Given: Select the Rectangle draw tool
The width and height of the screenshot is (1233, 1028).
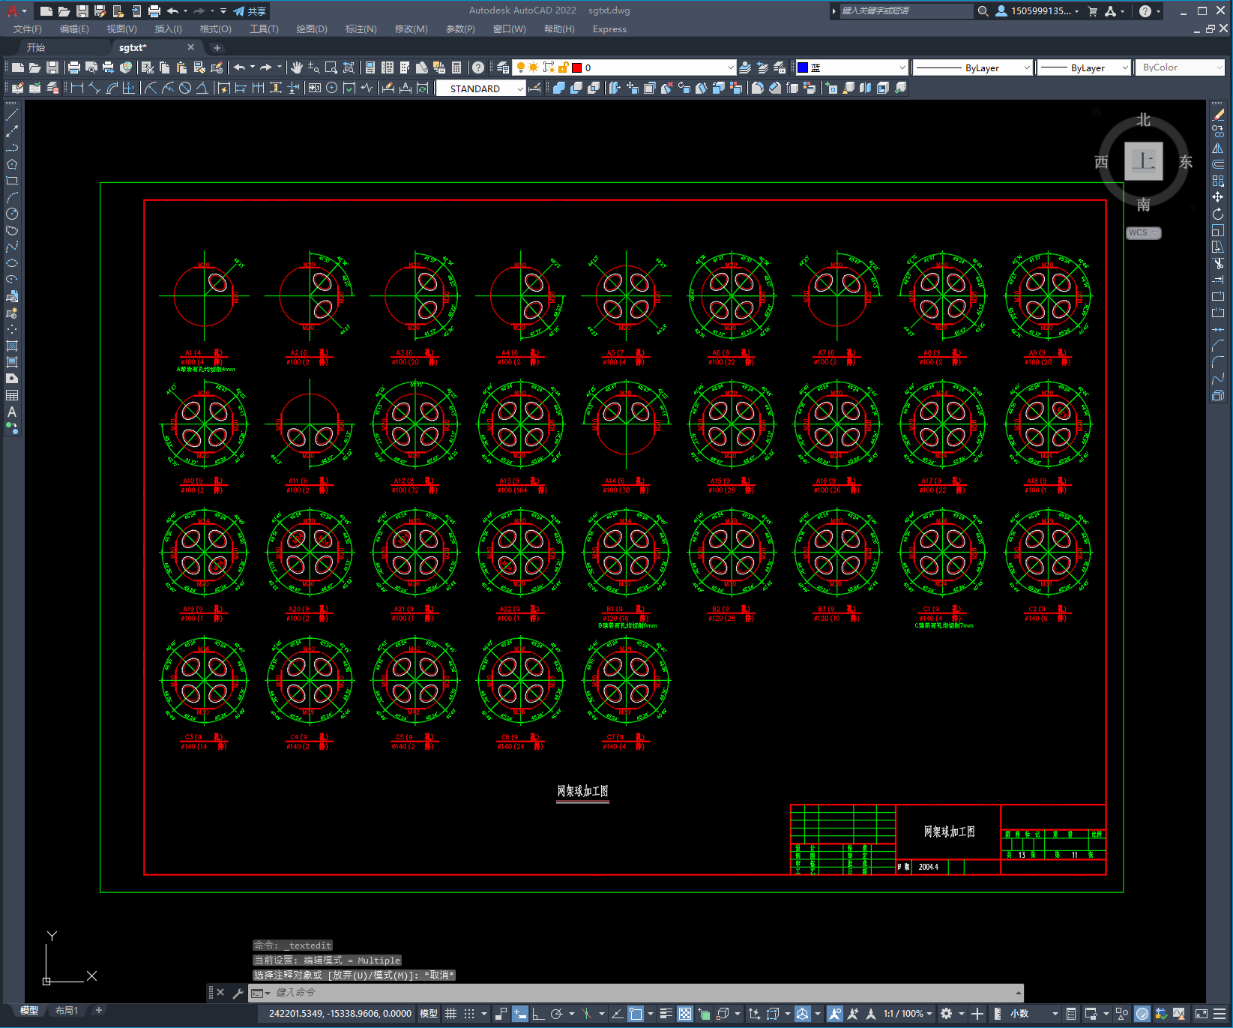Looking at the screenshot, I should point(12,181).
